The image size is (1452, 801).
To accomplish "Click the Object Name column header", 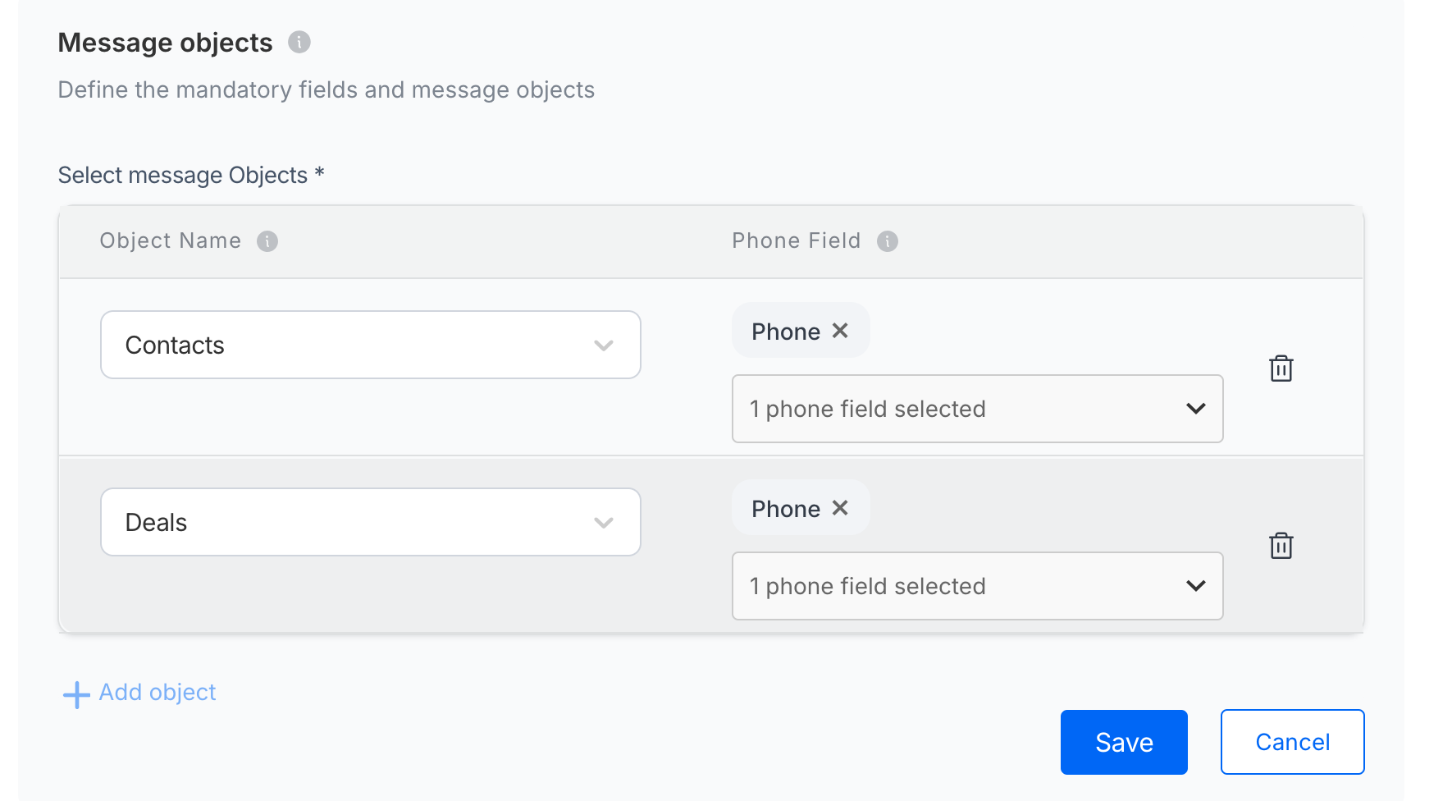I will (171, 240).
